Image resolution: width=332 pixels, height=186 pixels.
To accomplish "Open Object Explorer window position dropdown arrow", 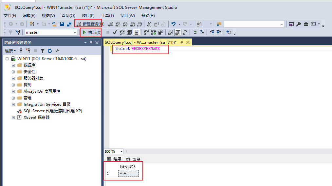I will tap(85, 43).
